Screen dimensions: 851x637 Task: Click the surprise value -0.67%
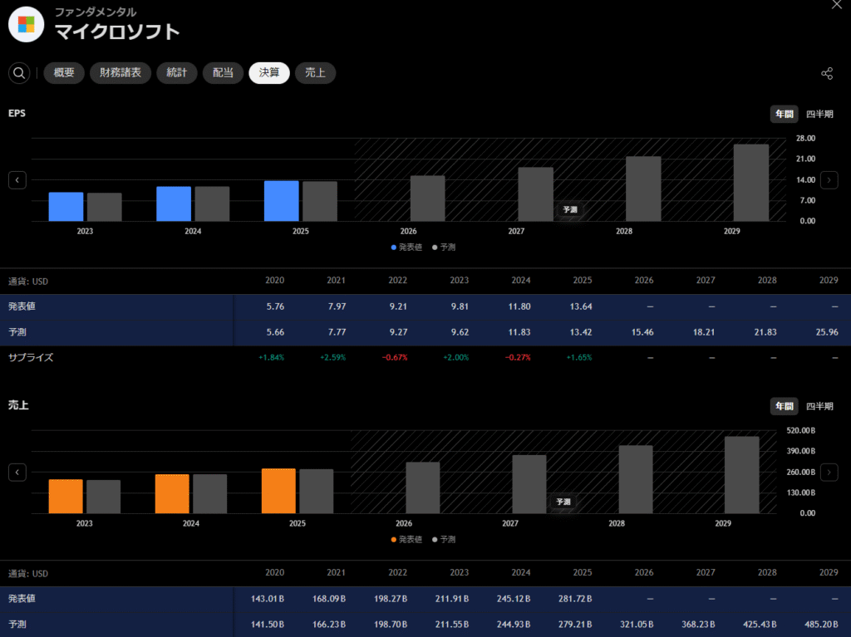395,358
